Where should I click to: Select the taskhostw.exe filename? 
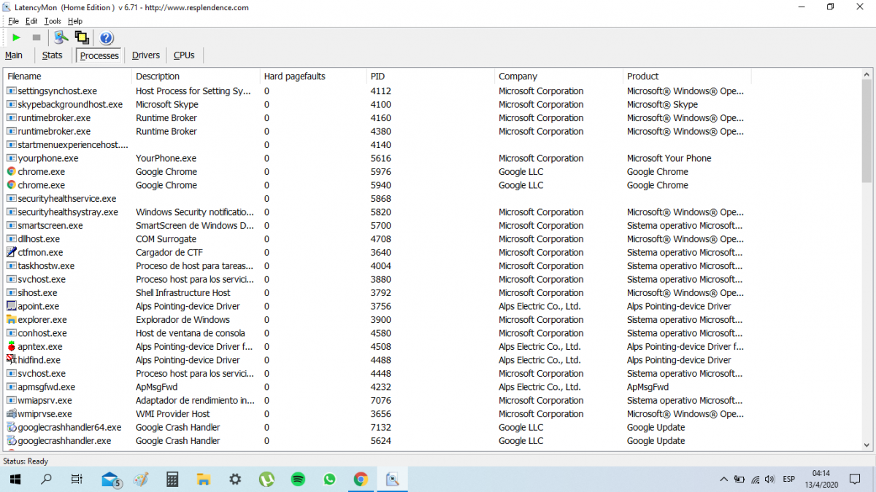coord(46,266)
